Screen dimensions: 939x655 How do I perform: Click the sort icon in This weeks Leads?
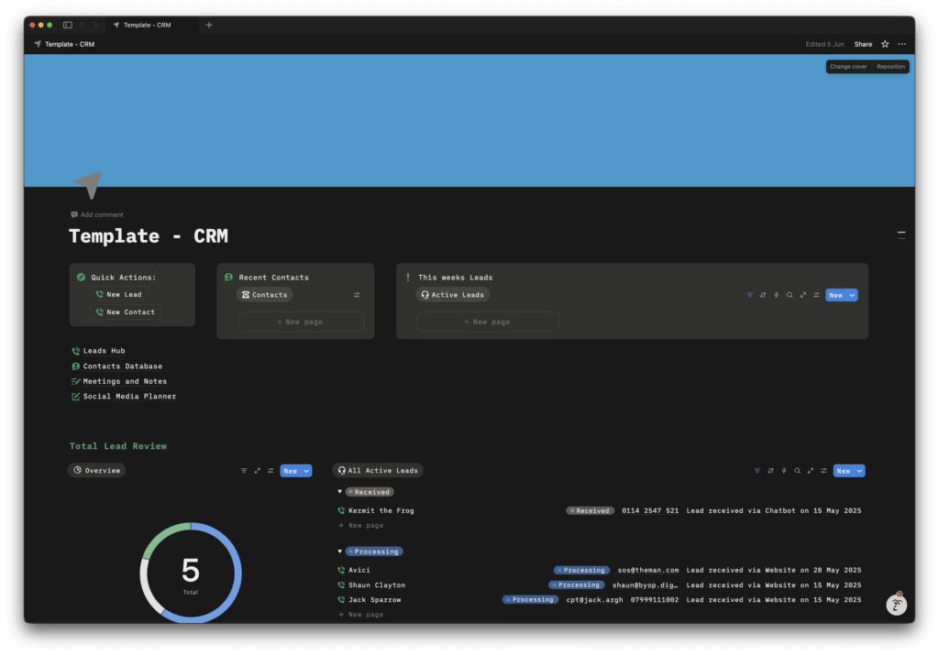coord(763,295)
